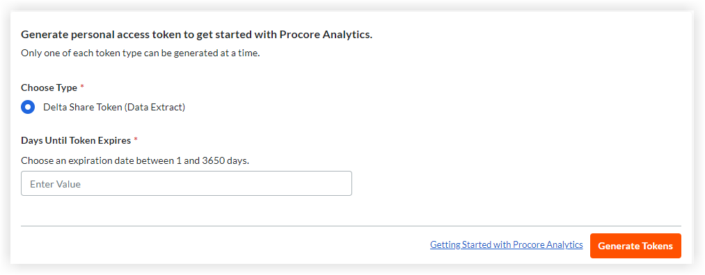Click the words 'Procore Analytics' in the heading
Viewport: 705px width, 275px height.
(x=324, y=35)
